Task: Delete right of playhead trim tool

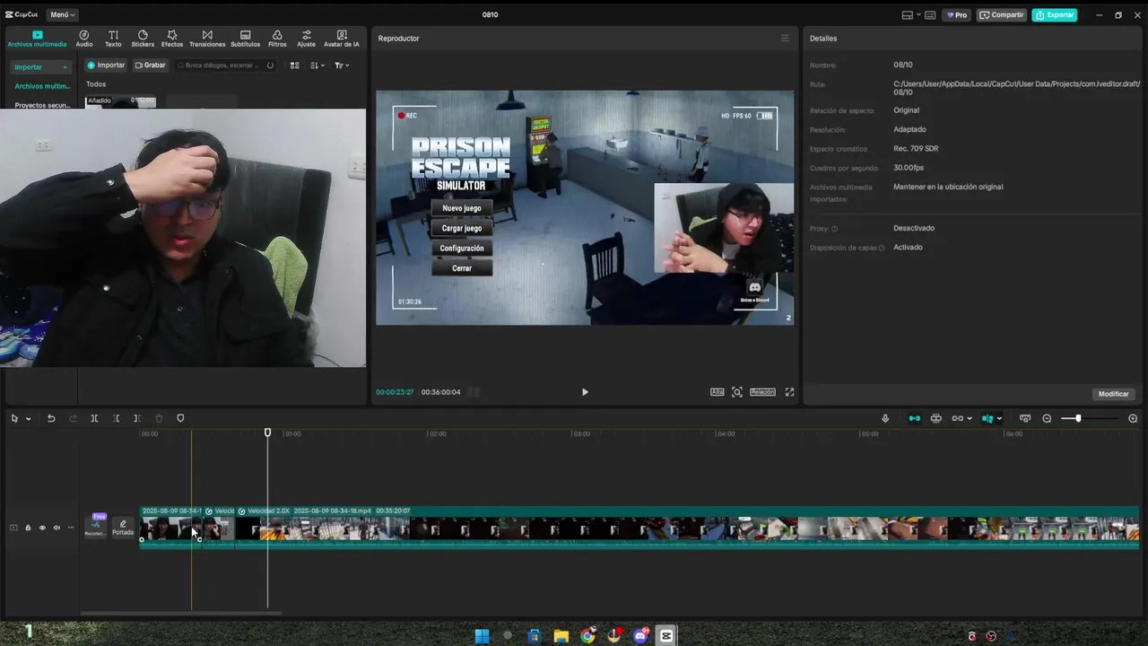Action: point(137,419)
